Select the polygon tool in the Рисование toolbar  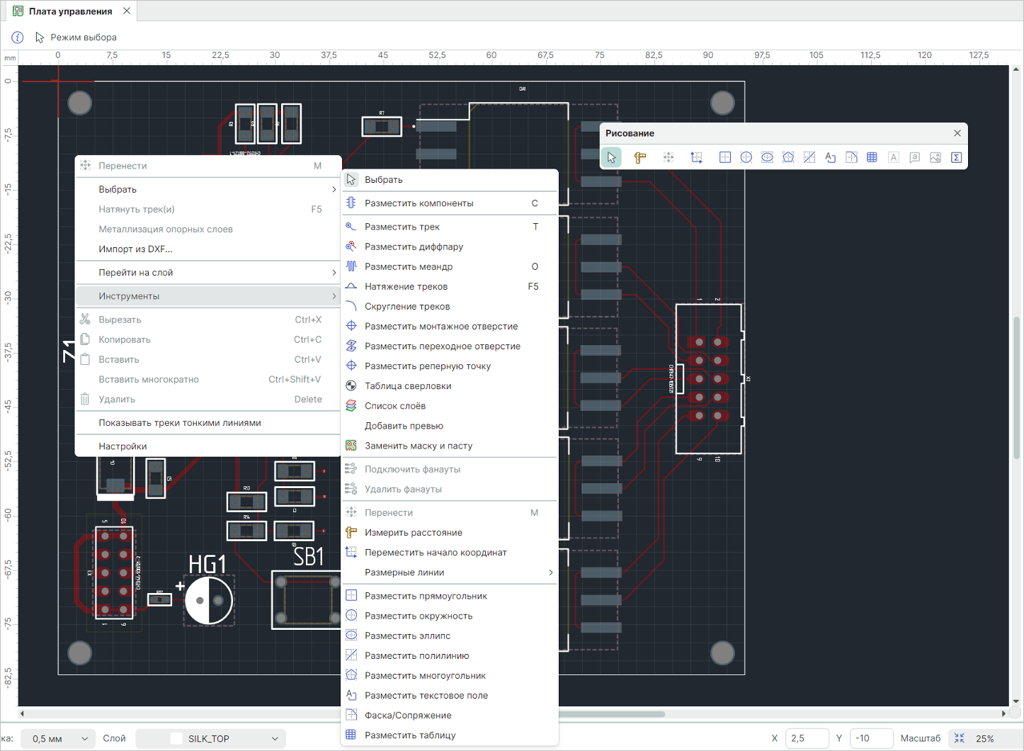pyautogui.click(x=788, y=157)
